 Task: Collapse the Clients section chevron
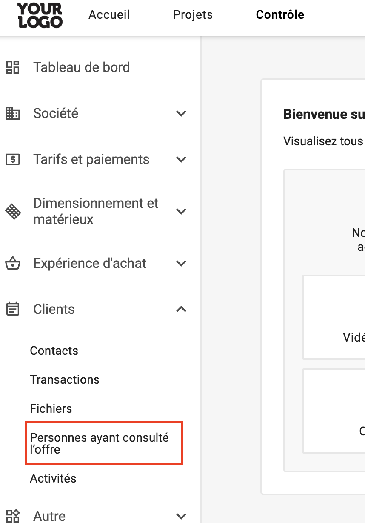pos(181,309)
